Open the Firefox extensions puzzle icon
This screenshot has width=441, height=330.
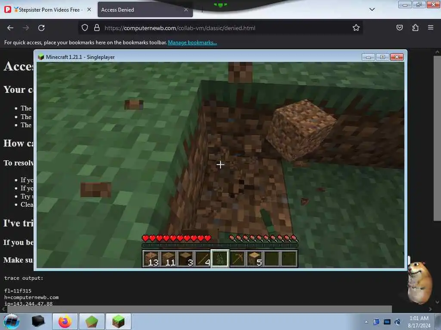(x=415, y=27)
